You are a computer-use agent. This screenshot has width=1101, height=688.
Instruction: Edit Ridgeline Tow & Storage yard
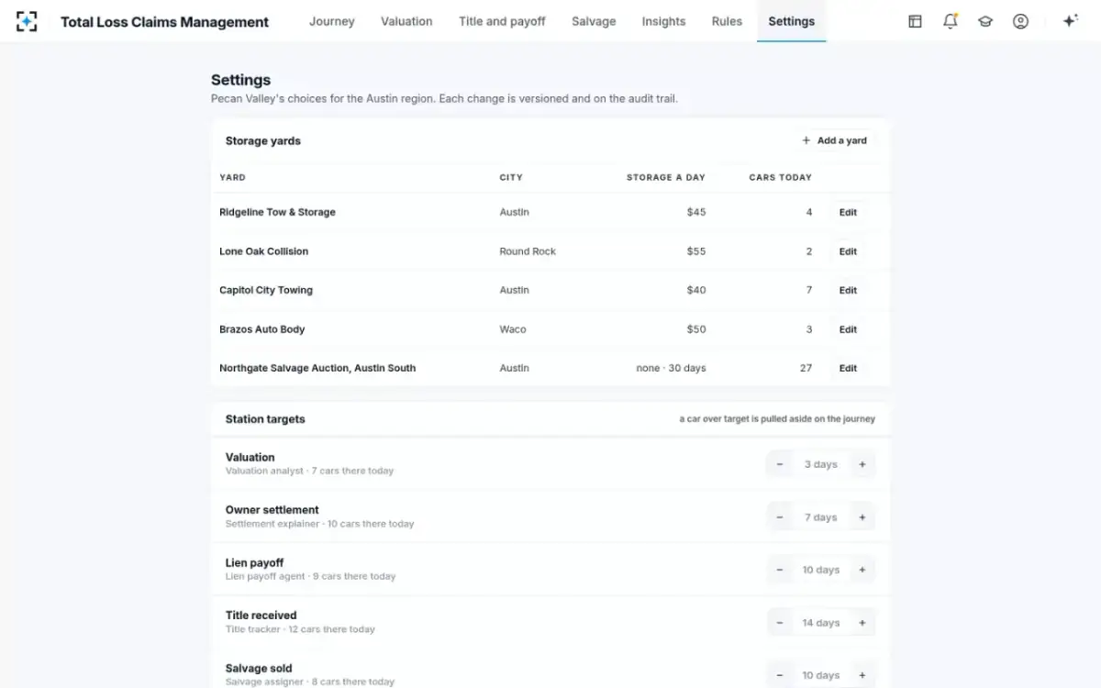(x=848, y=212)
